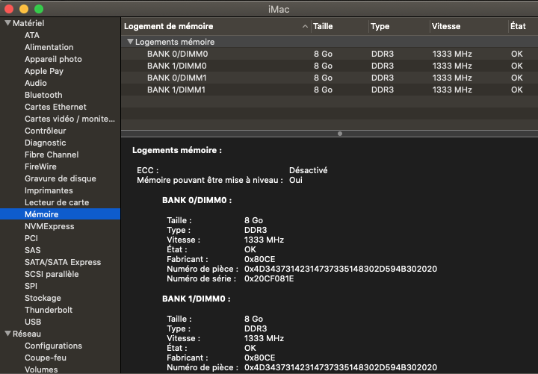Select Audio in the sidebar
This screenshot has width=538, height=374.
36,83
